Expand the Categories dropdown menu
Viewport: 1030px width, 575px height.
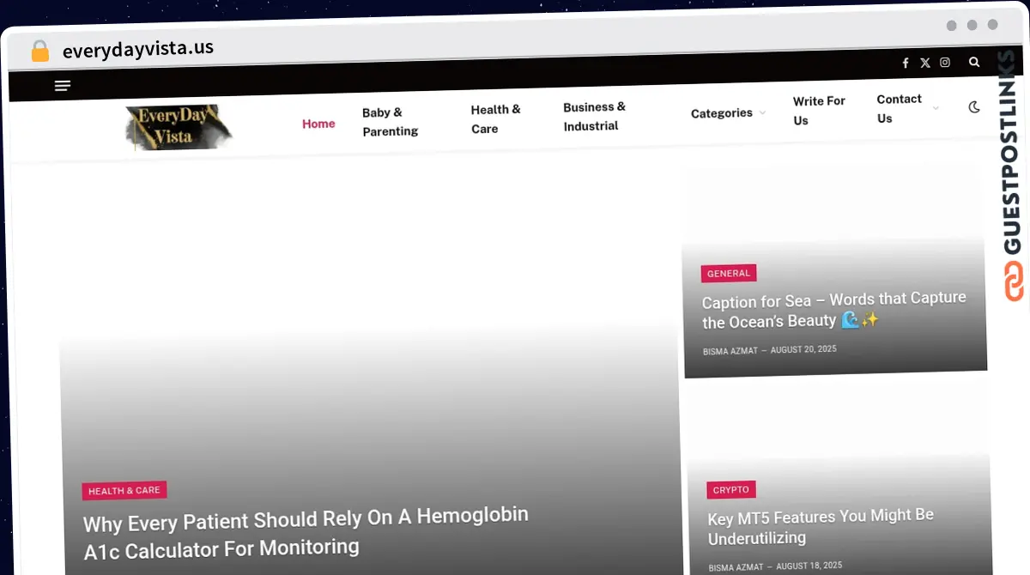(x=728, y=113)
